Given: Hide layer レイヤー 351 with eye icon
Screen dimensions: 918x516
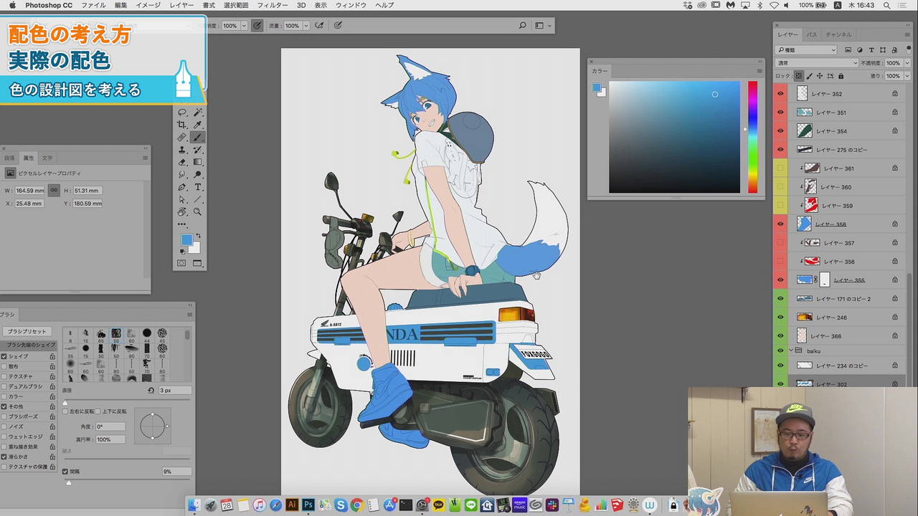Looking at the screenshot, I should tap(780, 113).
